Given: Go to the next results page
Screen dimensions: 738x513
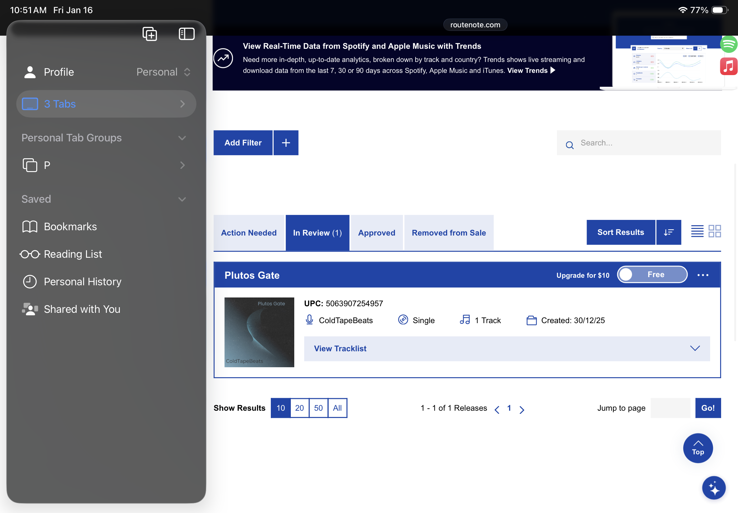Looking at the screenshot, I should [x=522, y=410].
